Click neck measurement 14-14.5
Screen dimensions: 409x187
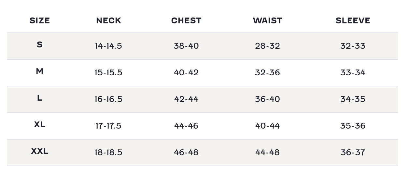pyautogui.click(x=108, y=46)
